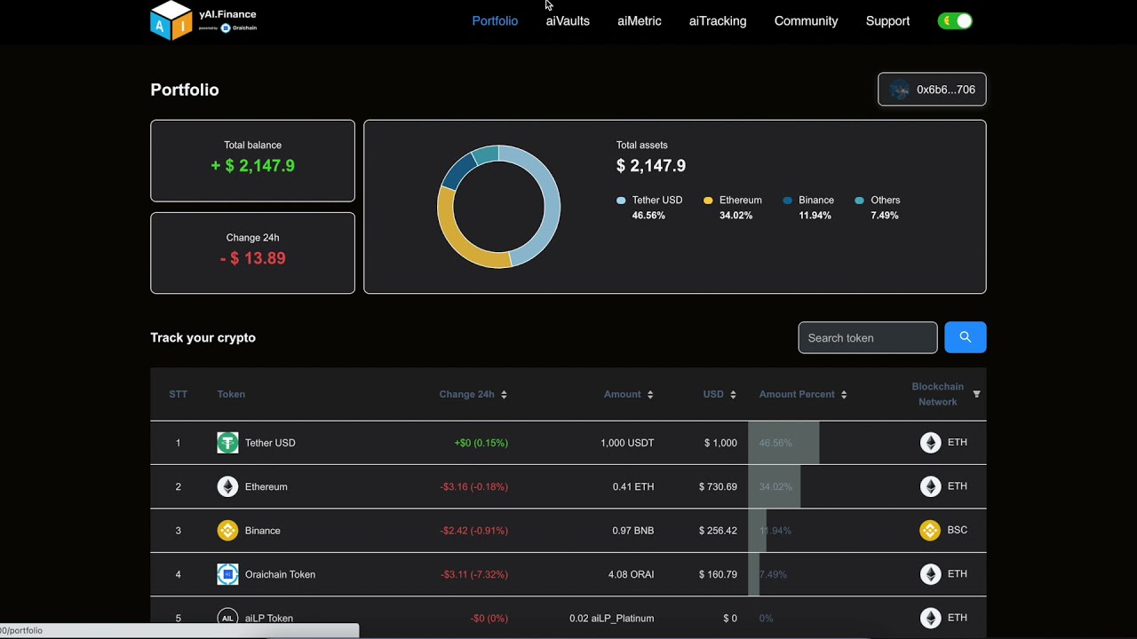
Task: Click Oraichain Token name
Action: coord(280,574)
